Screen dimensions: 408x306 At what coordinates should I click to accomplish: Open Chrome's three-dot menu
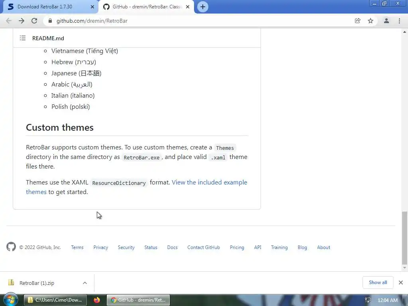click(399, 21)
